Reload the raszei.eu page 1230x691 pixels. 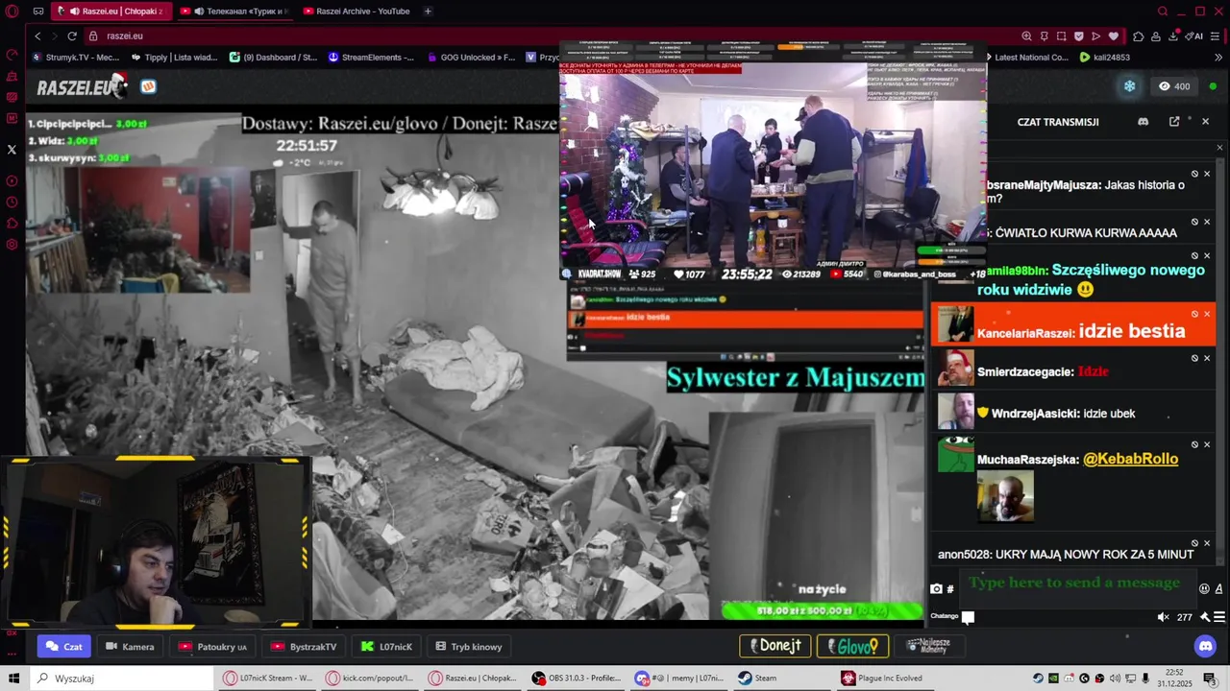click(x=71, y=36)
